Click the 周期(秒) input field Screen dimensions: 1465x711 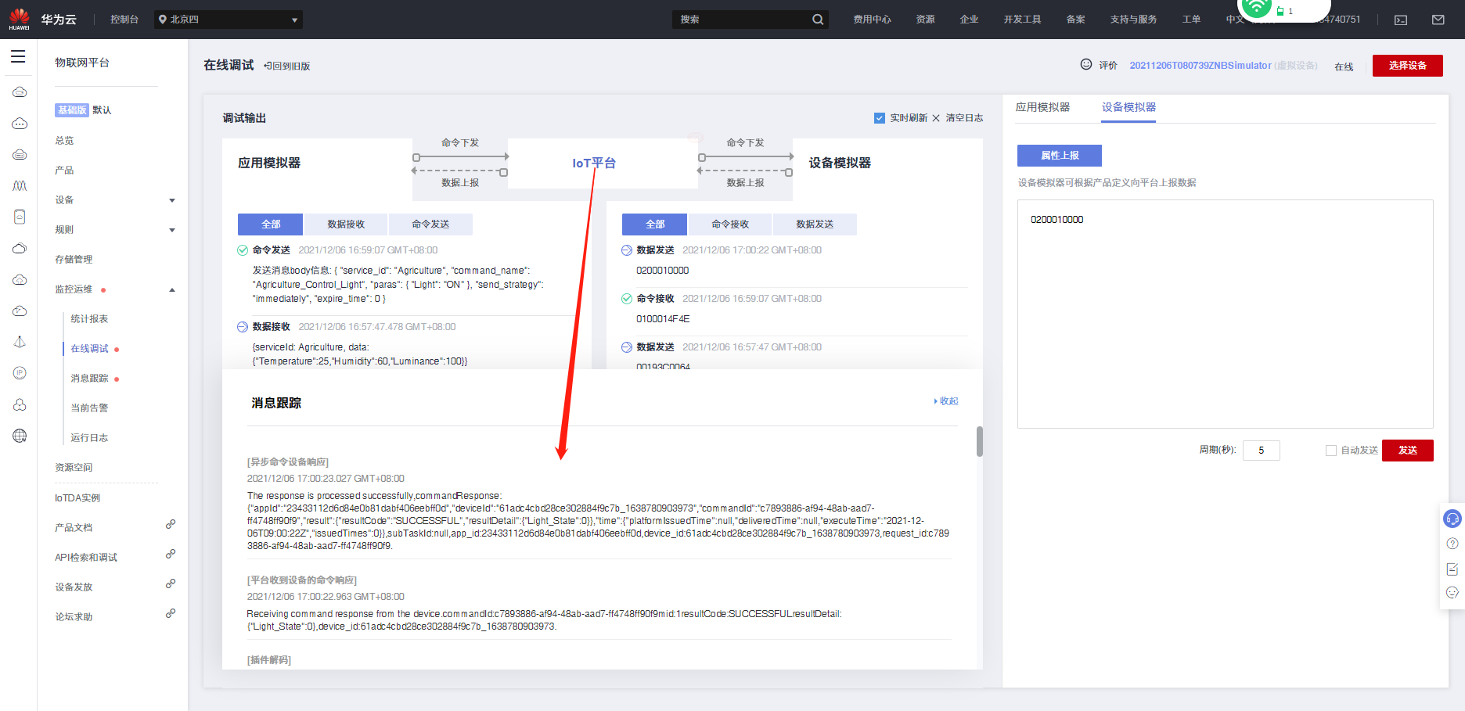click(x=1262, y=451)
